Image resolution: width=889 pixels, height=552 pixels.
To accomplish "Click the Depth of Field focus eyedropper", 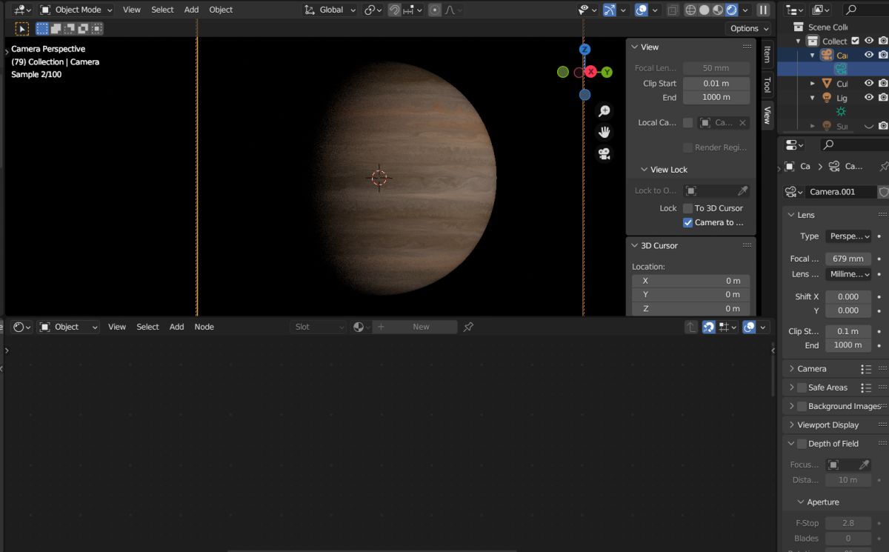I will [x=864, y=465].
